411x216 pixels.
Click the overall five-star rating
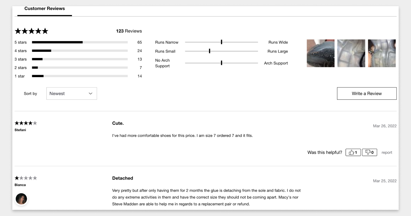[32, 31]
